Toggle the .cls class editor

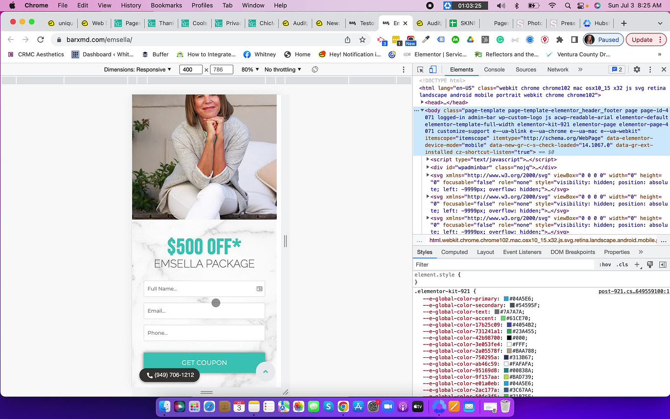click(622, 265)
